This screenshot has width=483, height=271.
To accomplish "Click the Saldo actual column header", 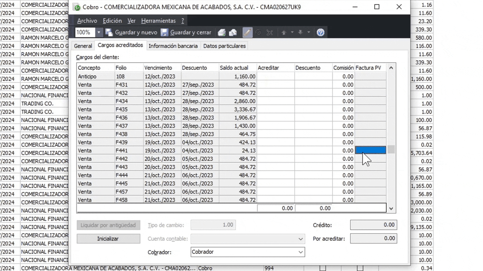I will click(x=237, y=68).
